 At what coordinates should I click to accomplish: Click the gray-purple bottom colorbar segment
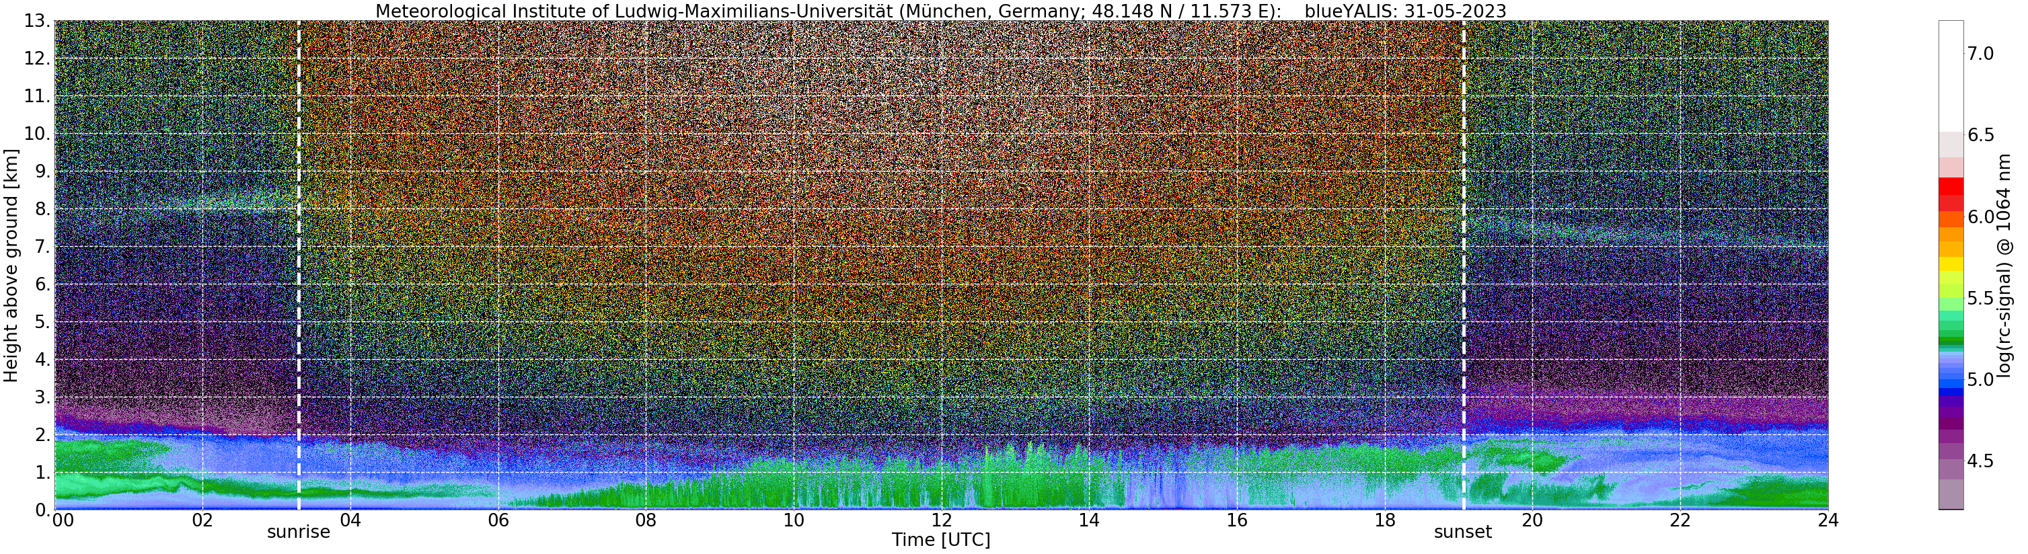(1951, 494)
